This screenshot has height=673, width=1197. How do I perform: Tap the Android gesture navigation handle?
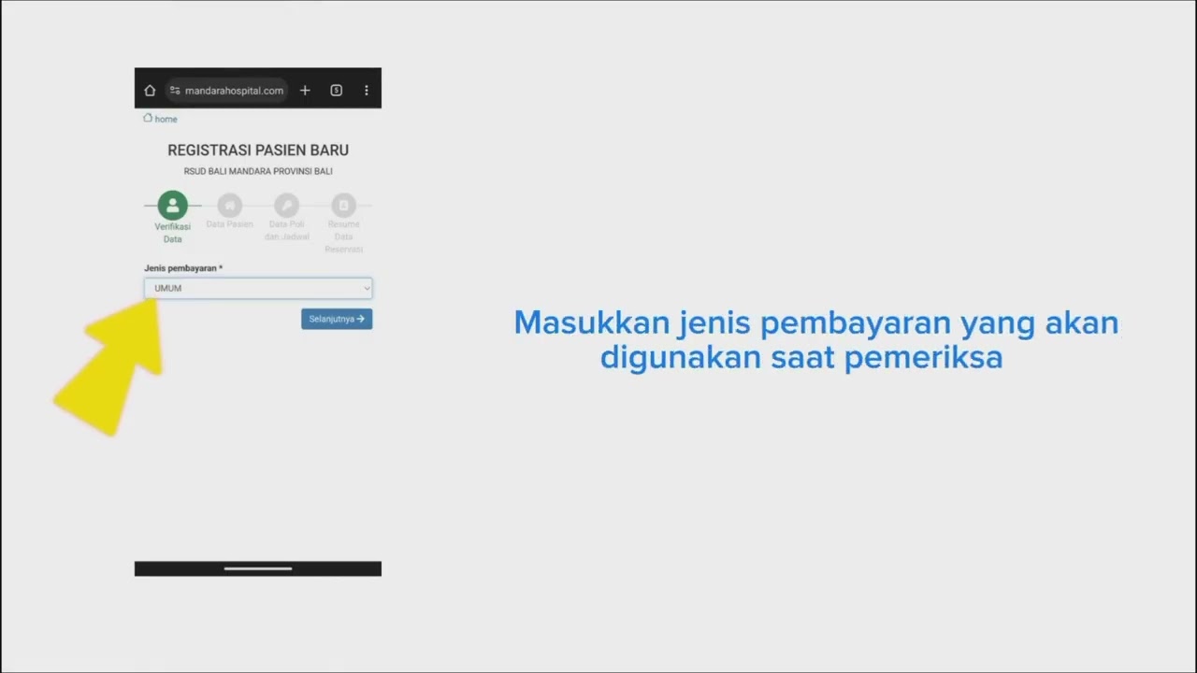tap(258, 568)
